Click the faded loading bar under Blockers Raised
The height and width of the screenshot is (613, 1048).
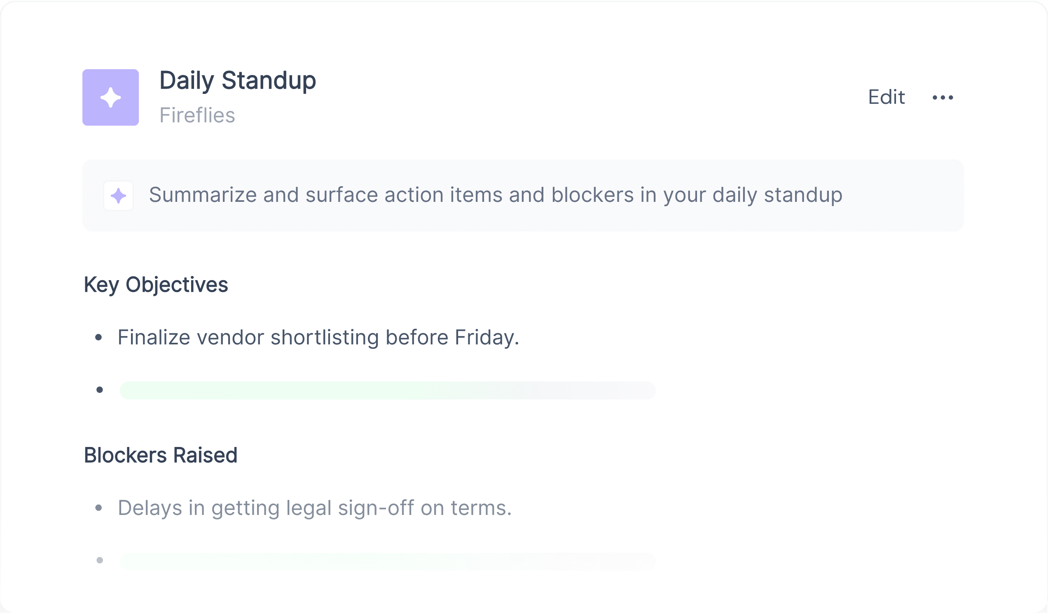click(388, 561)
